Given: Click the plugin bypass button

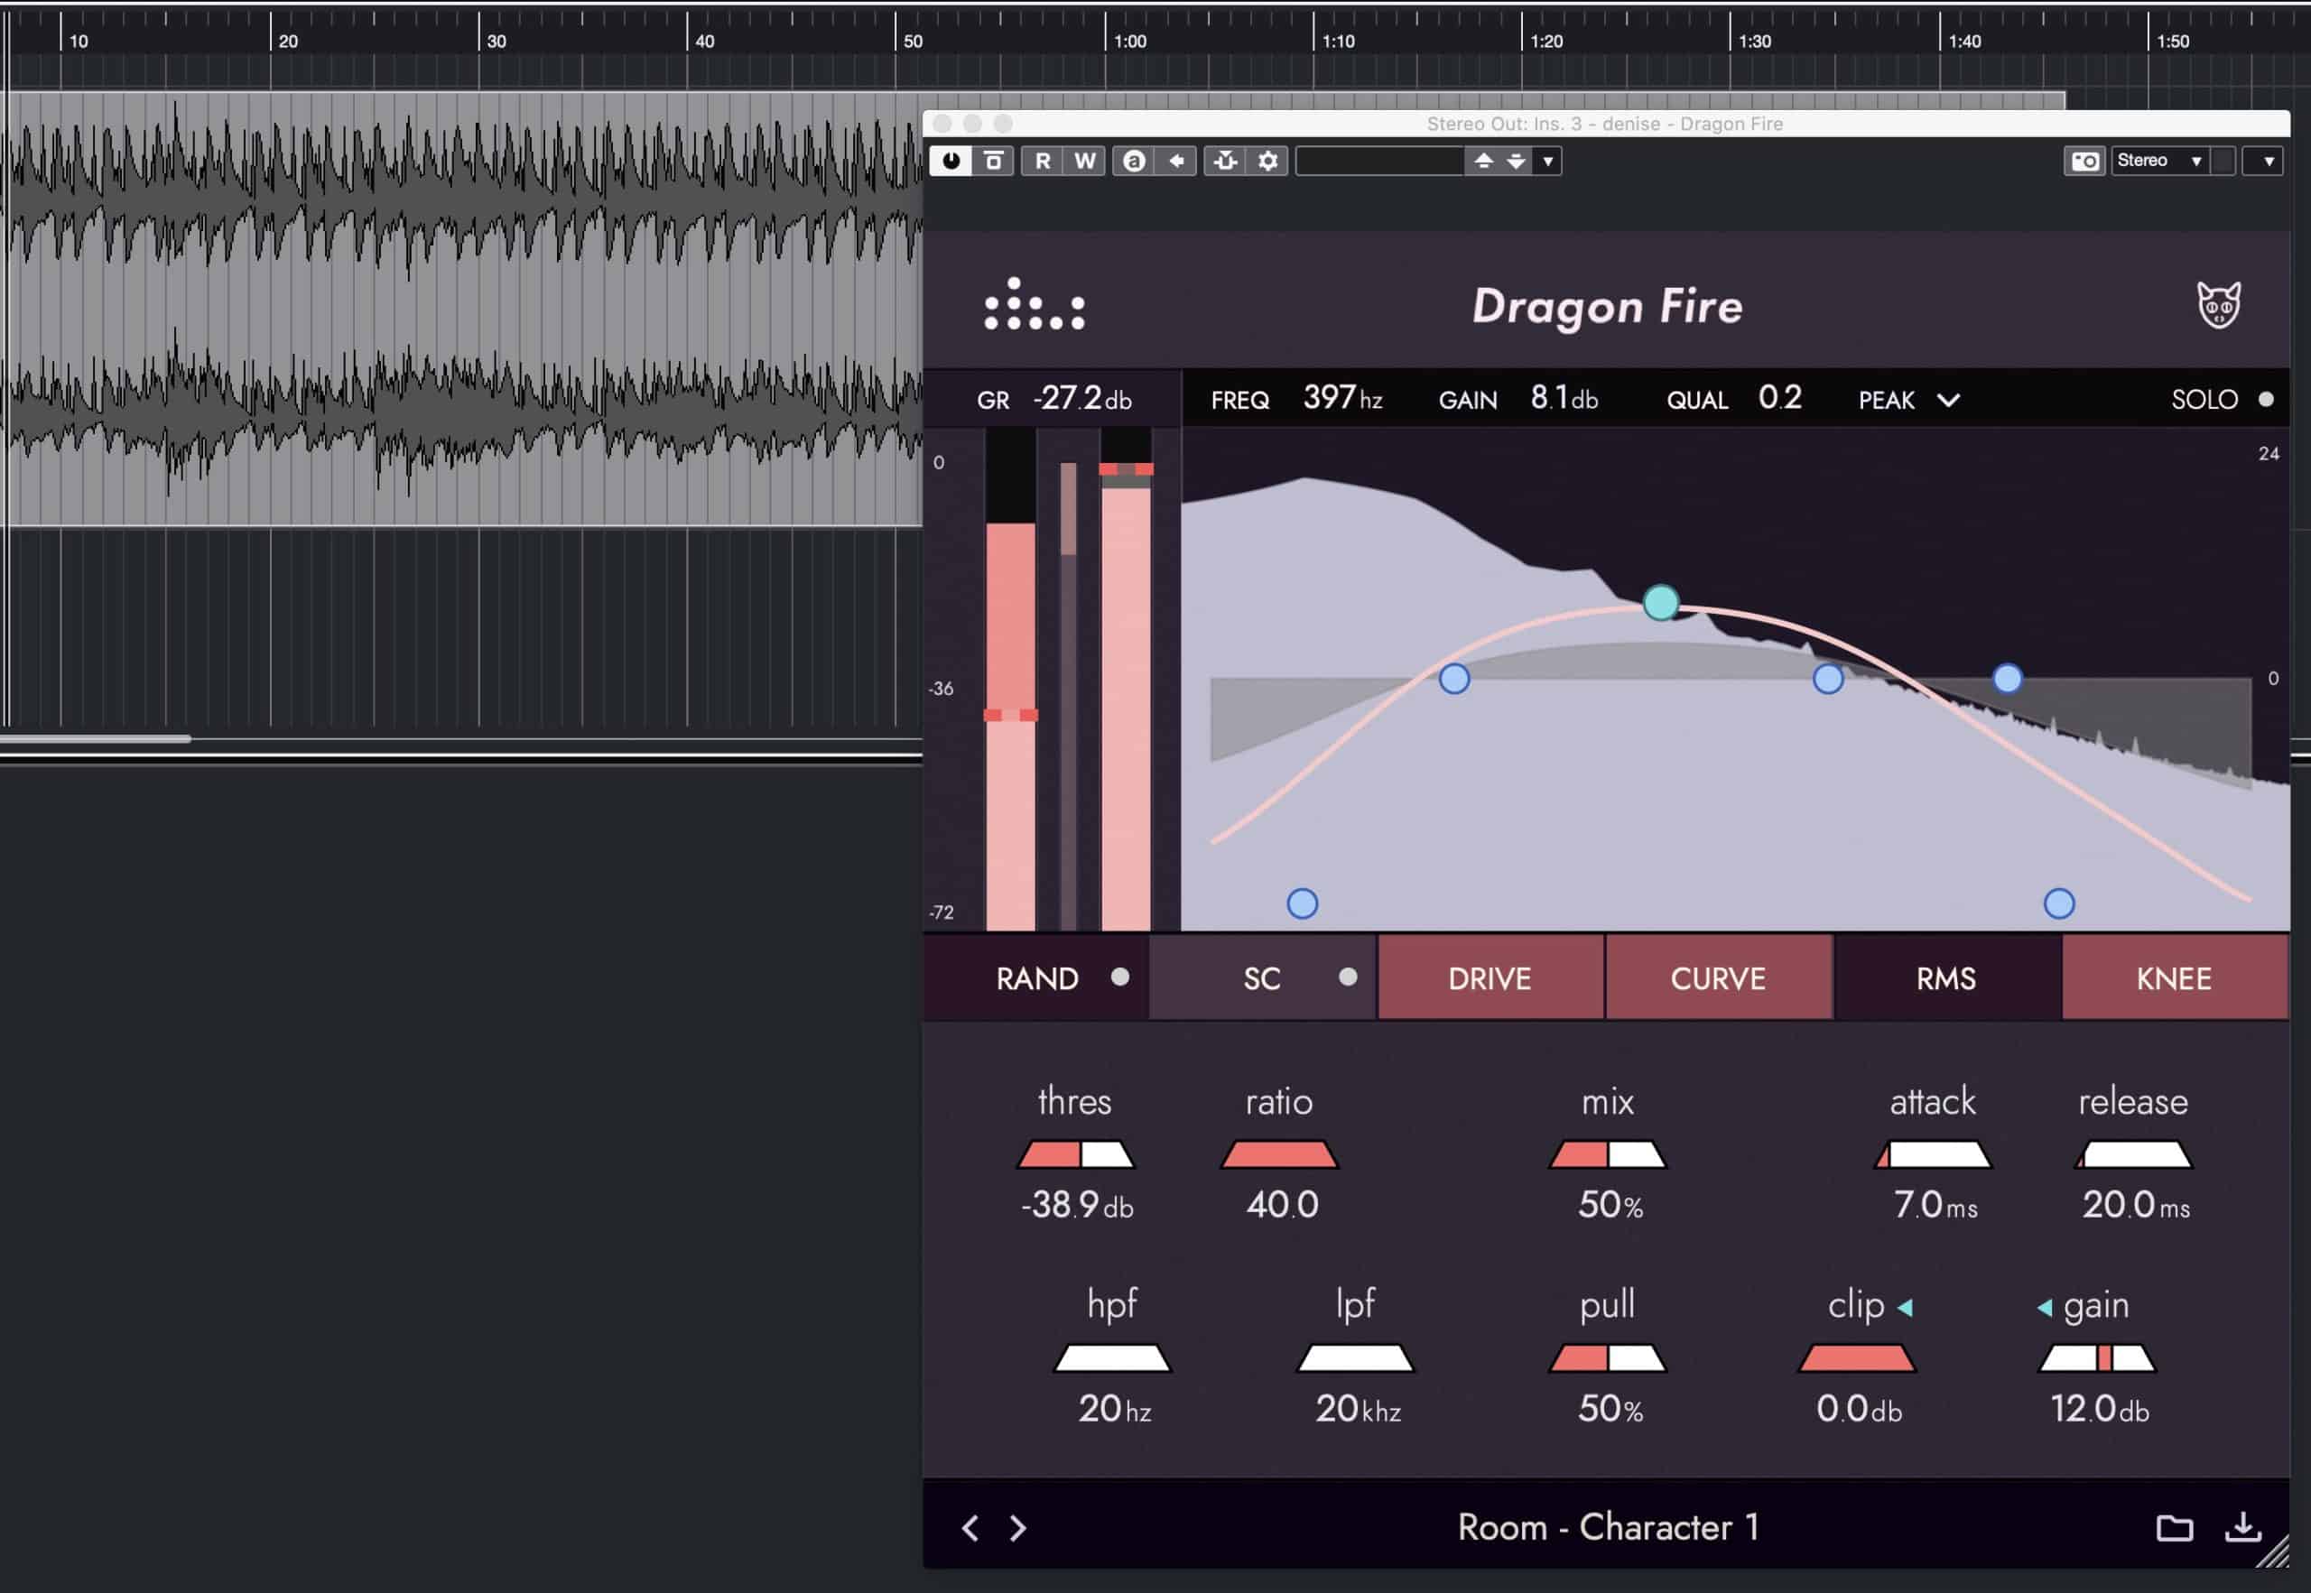Looking at the screenshot, I should coord(993,161).
